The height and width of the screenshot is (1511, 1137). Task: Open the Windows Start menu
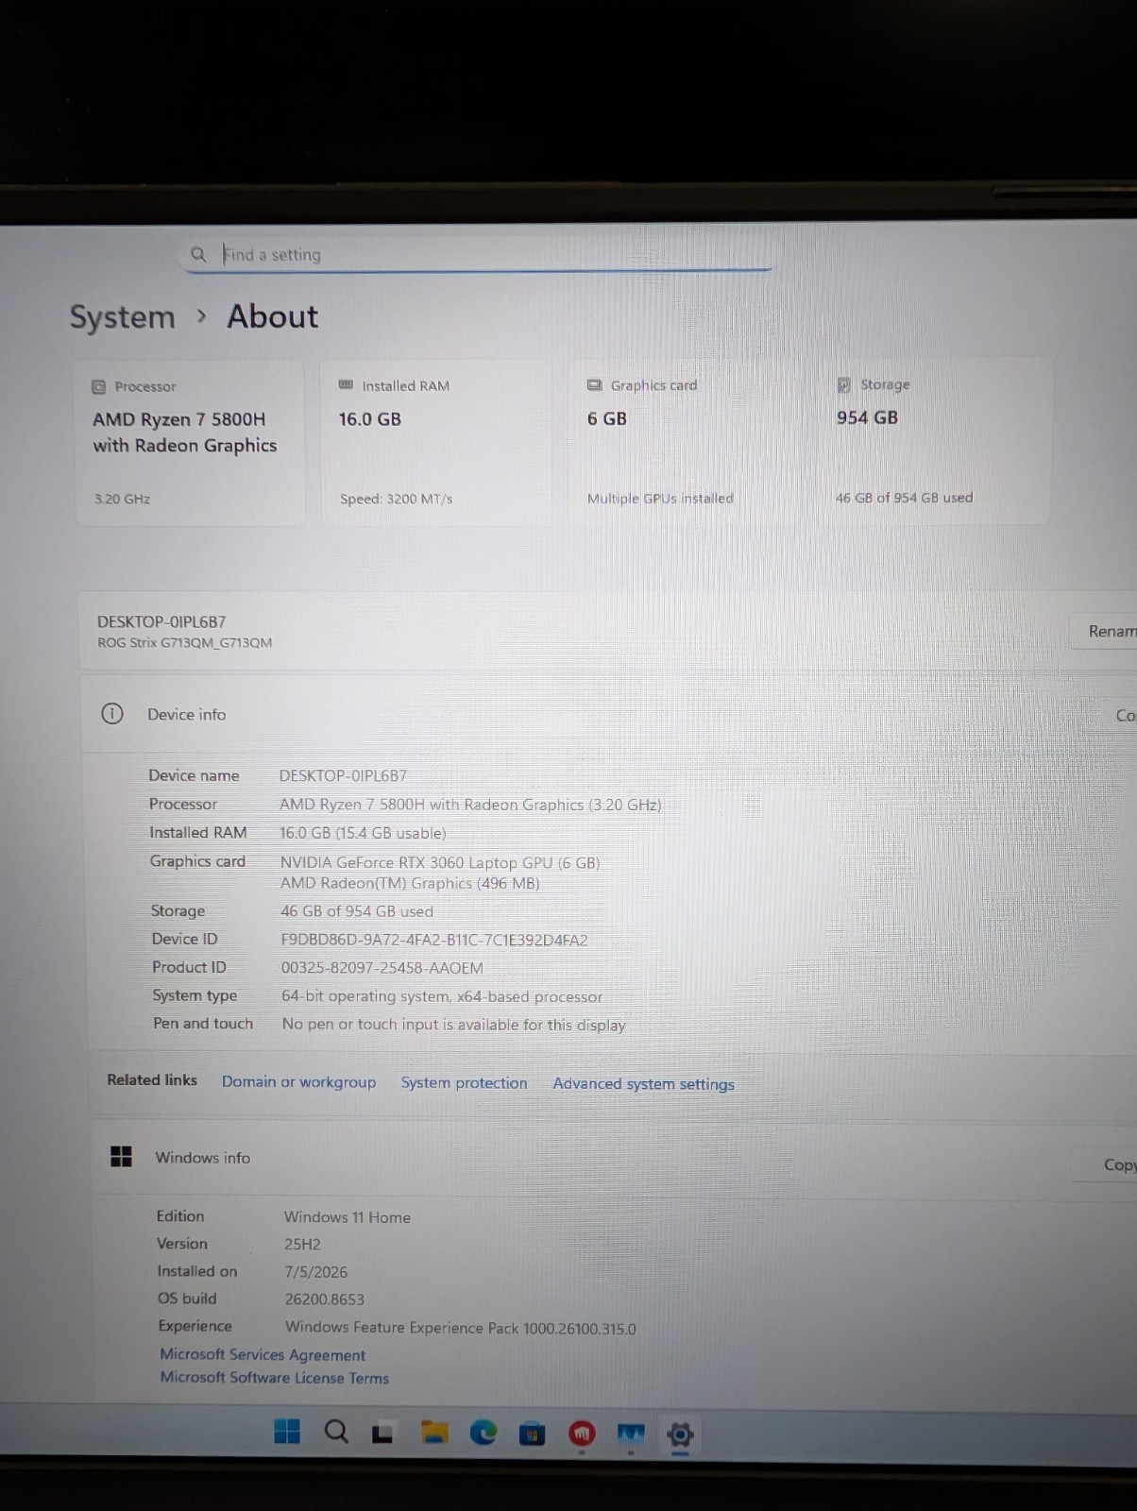(x=287, y=1432)
